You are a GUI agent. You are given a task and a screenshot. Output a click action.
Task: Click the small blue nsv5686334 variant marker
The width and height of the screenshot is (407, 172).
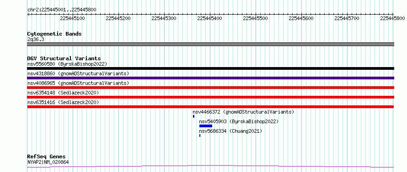coord(200,136)
